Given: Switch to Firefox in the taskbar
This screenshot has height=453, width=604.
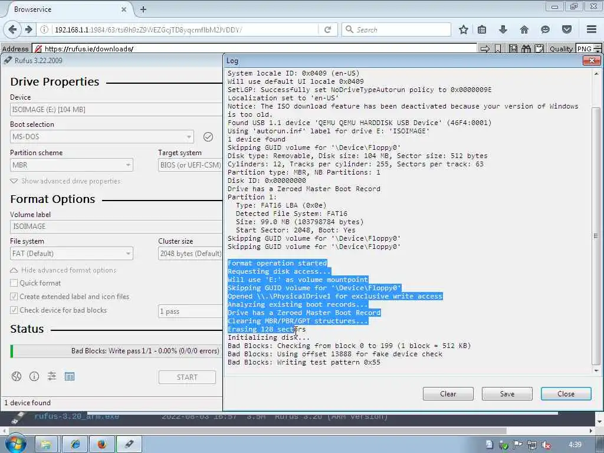Looking at the screenshot, I should (x=101, y=445).
